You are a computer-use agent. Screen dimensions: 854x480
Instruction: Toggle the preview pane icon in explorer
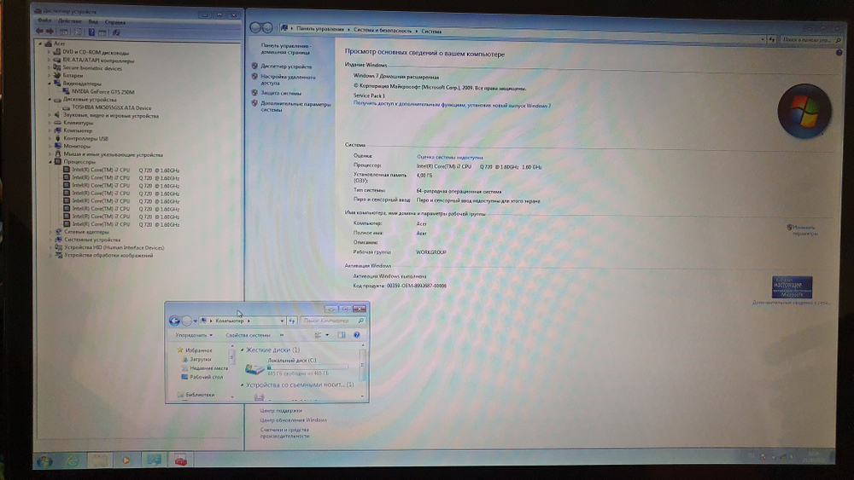(x=342, y=335)
